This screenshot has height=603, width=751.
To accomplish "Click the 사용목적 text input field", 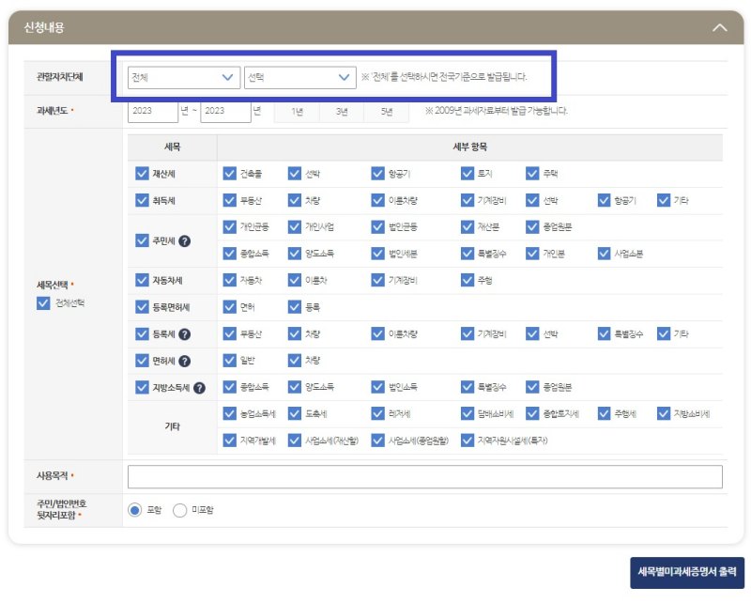I will (x=425, y=477).
